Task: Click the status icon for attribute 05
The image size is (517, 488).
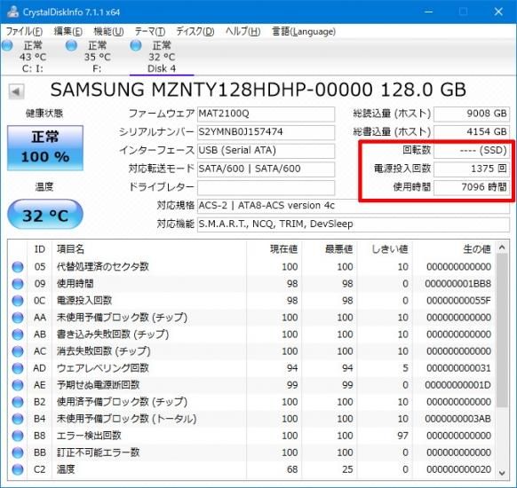Action: click(x=18, y=267)
